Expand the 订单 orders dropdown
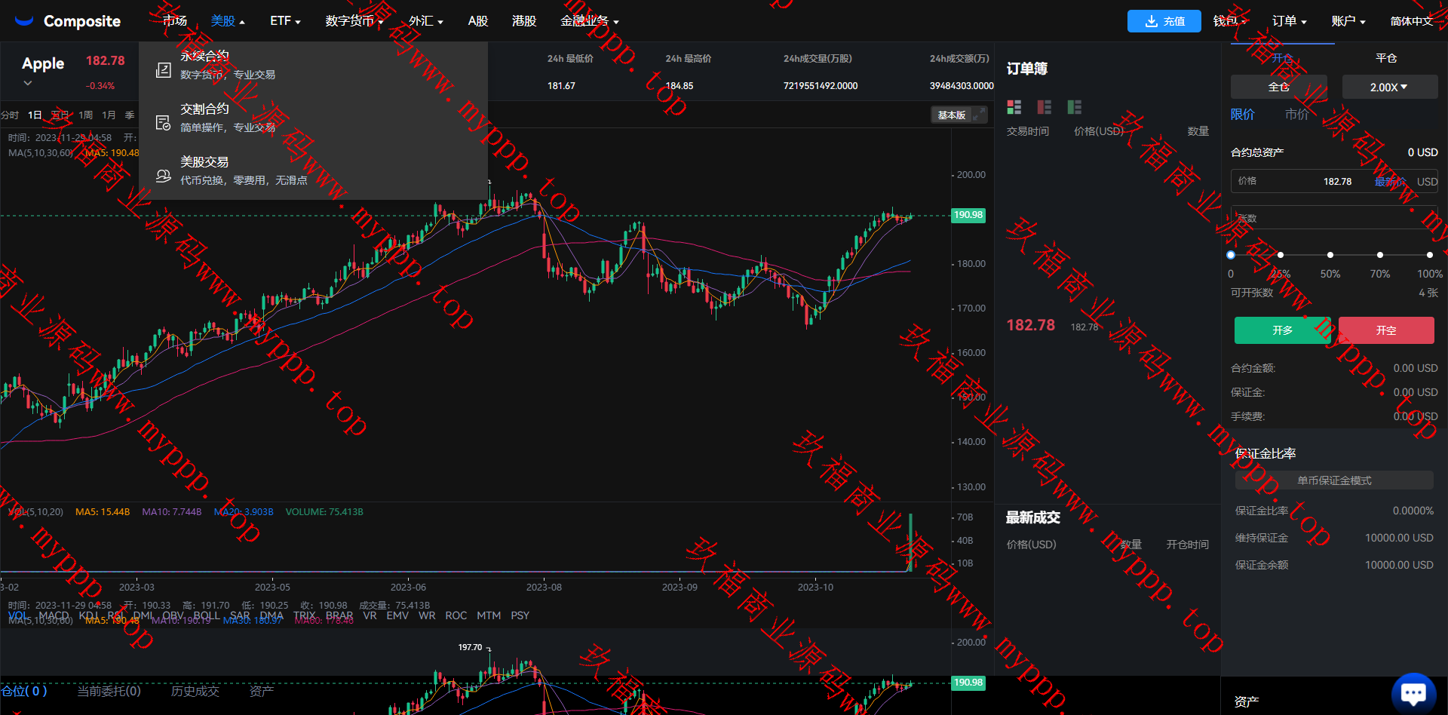 pos(1290,21)
